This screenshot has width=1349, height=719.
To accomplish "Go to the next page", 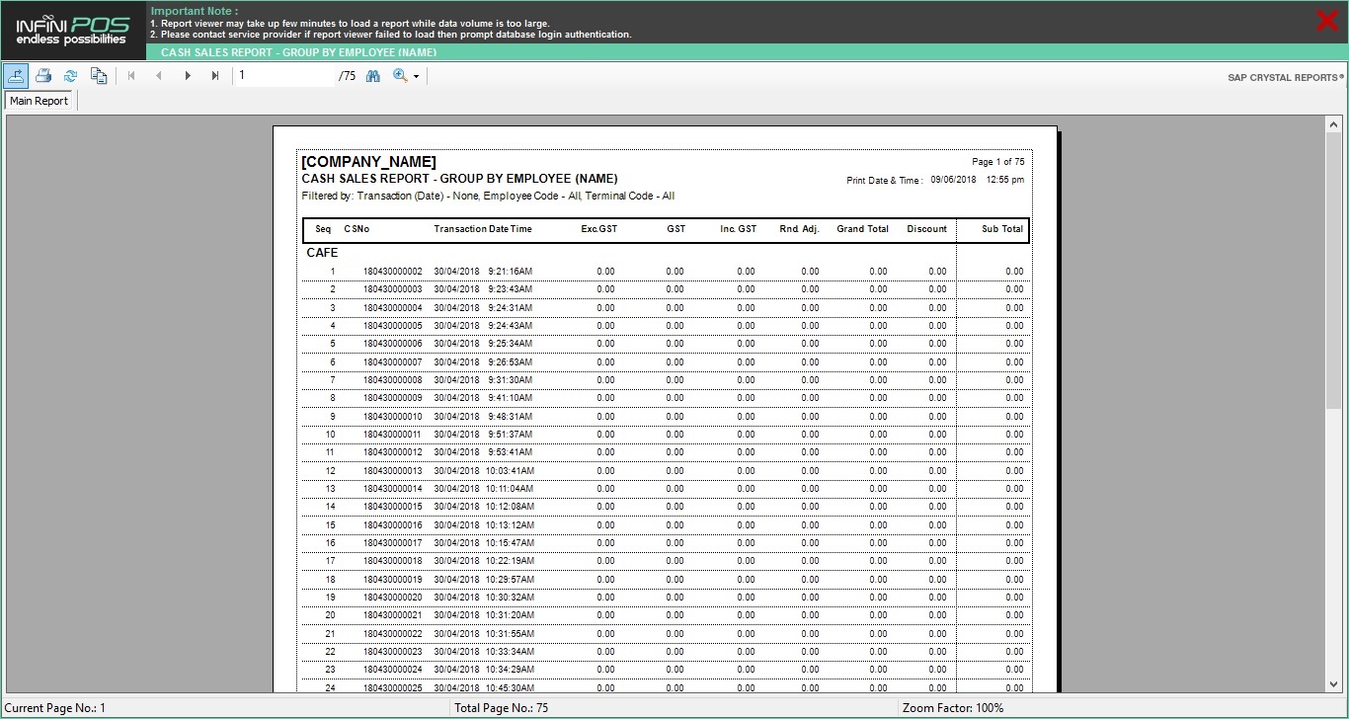I will [188, 75].
